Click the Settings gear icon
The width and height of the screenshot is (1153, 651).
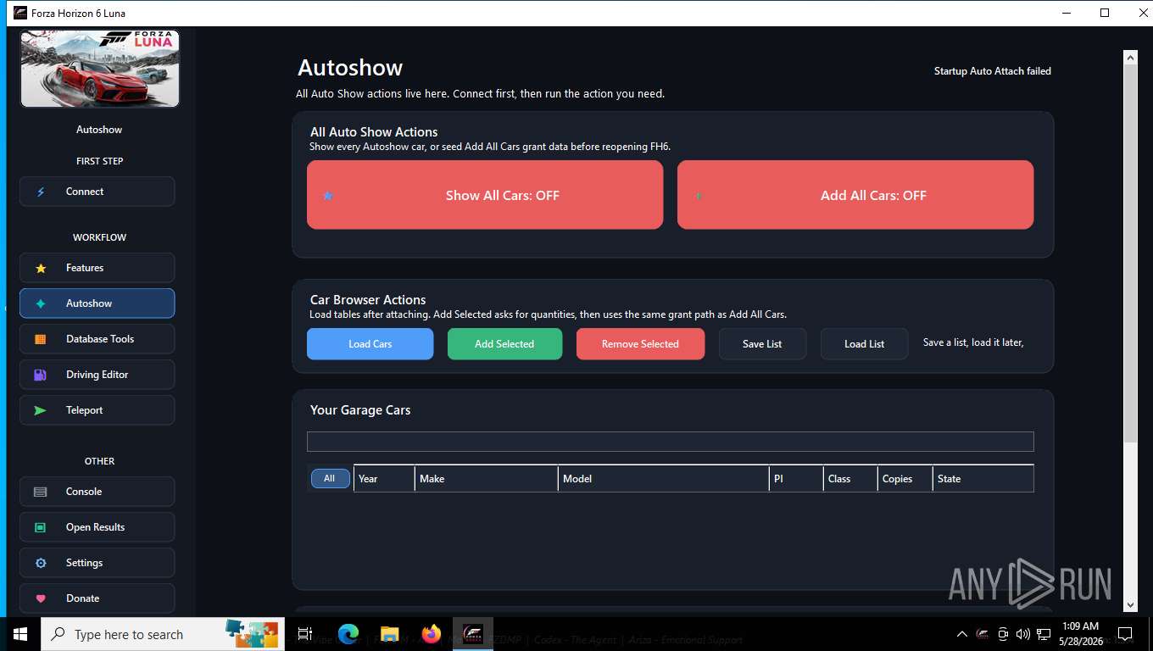tap(41, 563)
